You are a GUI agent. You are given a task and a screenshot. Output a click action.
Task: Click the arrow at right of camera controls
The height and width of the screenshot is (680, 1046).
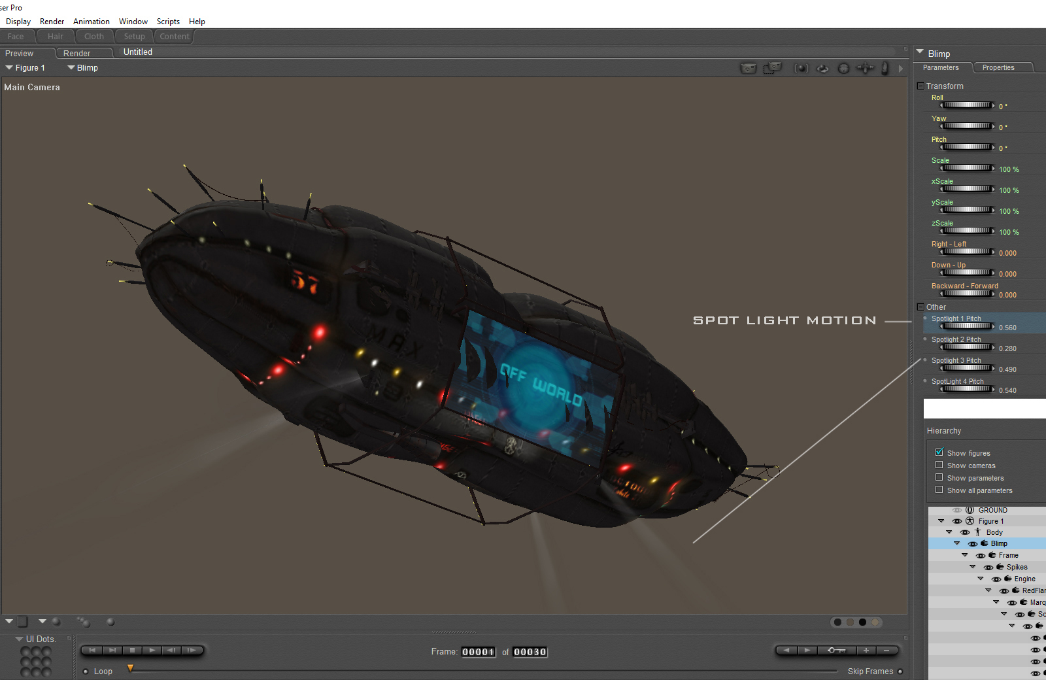(900, 68)
